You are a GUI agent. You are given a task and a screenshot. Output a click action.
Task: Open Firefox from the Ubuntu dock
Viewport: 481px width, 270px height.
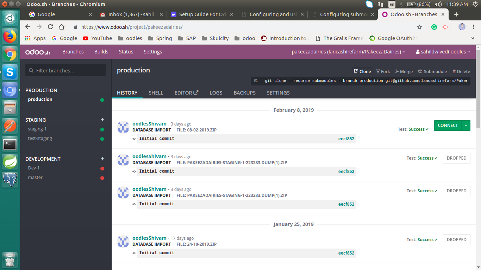point(10,36)
